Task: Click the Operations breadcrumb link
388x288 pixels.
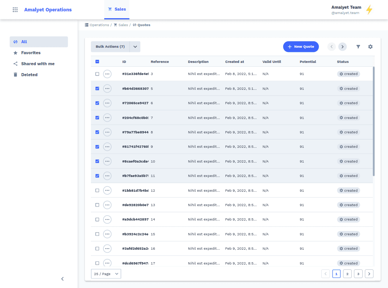Action: (x=99, y=25)
